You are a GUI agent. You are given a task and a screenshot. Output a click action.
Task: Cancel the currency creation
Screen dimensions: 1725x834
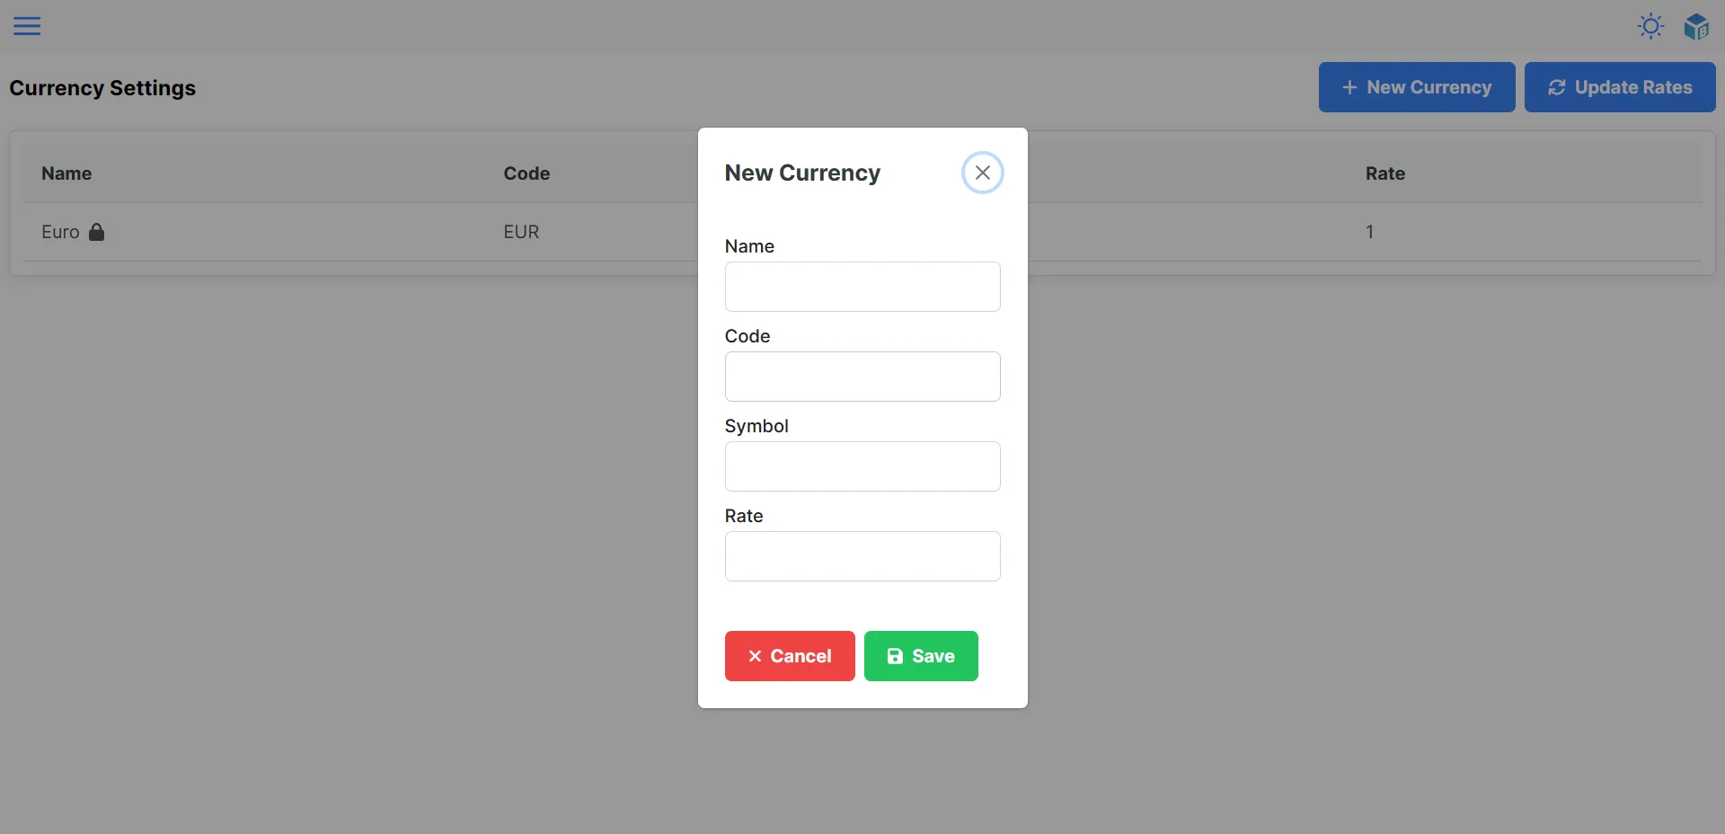click(789, 656)
